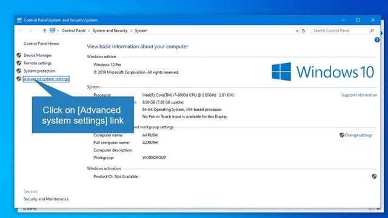
Task: Expand chevron before Control Panel breadcrumb
Action: tap(58, 31)
